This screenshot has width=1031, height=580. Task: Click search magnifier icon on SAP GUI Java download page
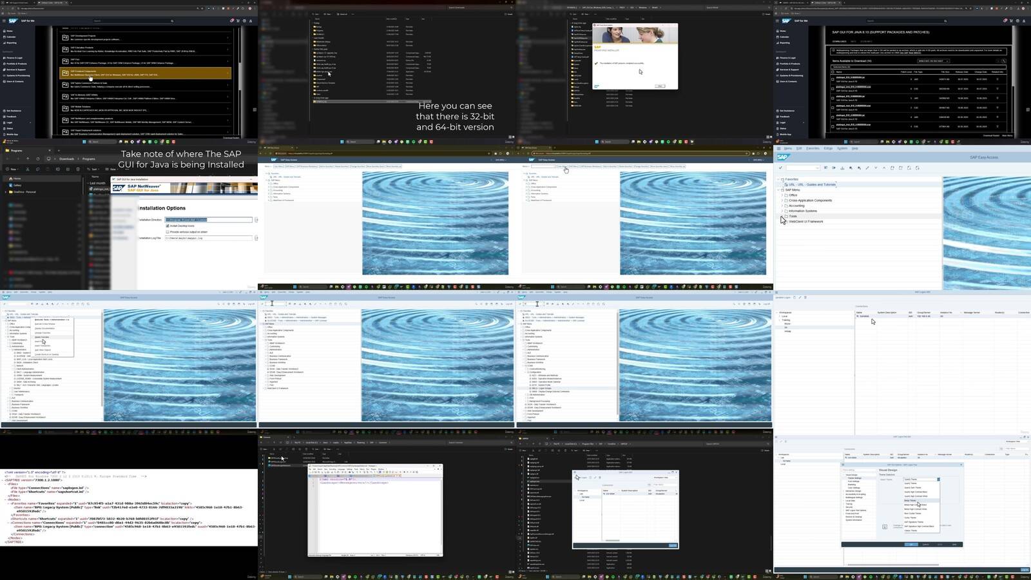click(945, 21)
